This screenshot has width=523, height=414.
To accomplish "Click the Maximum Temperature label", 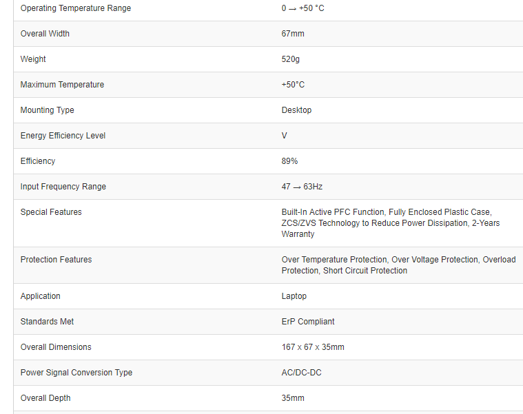I will pyautogui.click(x=62, y=85).
